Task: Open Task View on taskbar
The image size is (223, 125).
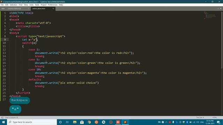Action: tap(67, 122)
